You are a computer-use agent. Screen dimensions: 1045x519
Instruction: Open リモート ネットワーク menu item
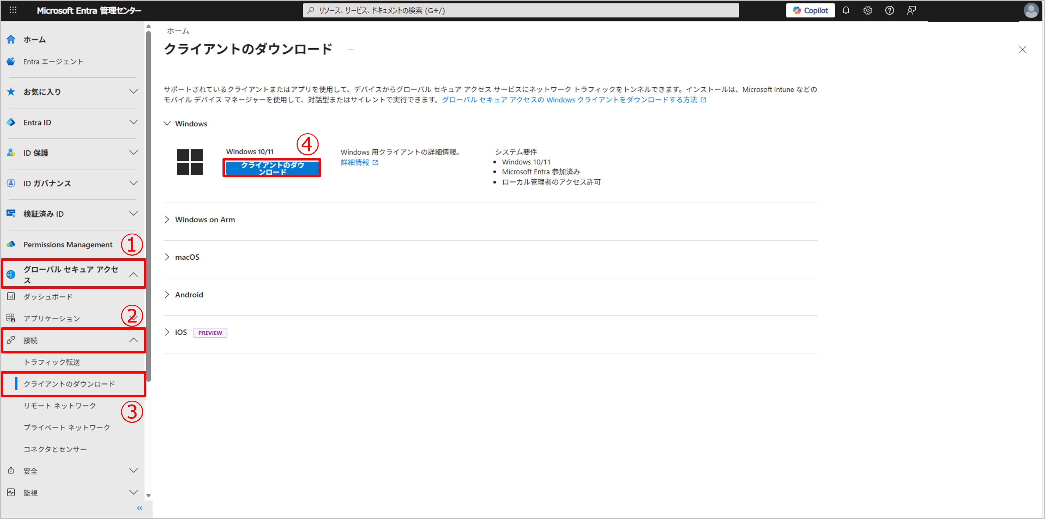(x=60, y=406)
